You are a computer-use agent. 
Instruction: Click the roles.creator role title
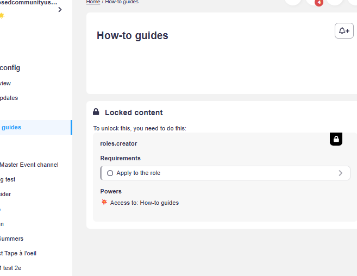point(118,143)
